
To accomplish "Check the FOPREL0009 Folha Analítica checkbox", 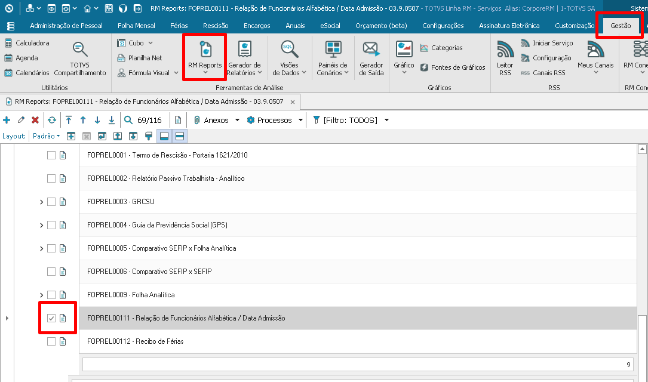I will (x=51, y=295).
